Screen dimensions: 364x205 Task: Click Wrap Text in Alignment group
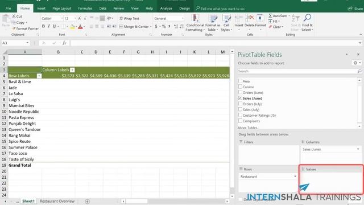(129, 18)
